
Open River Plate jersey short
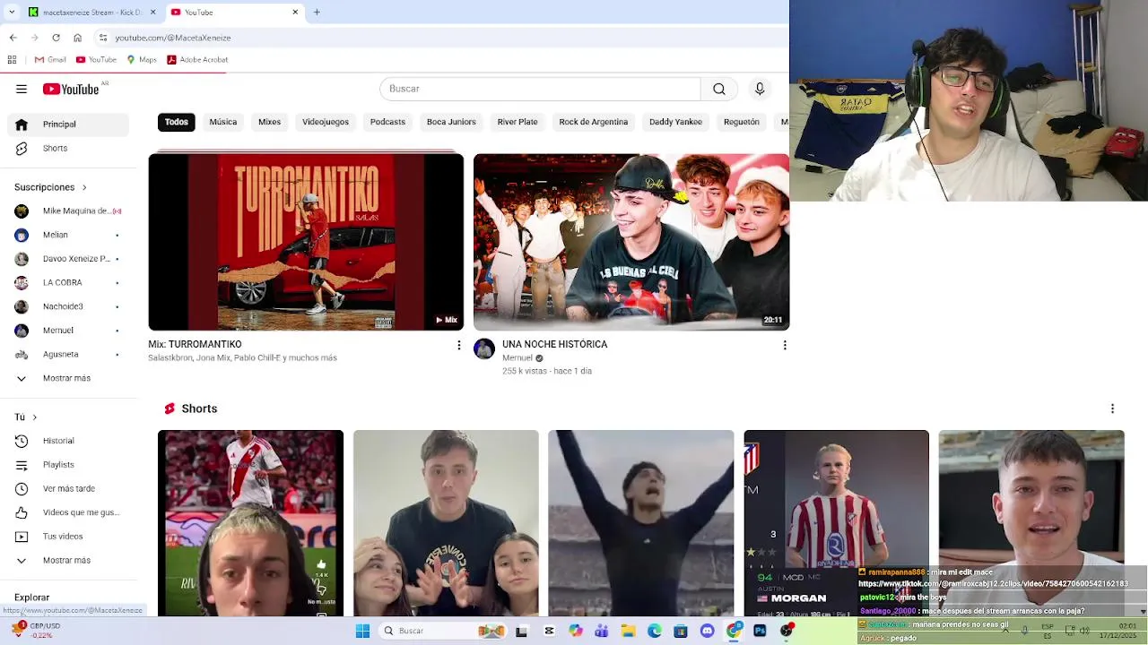tap(250, 523)
